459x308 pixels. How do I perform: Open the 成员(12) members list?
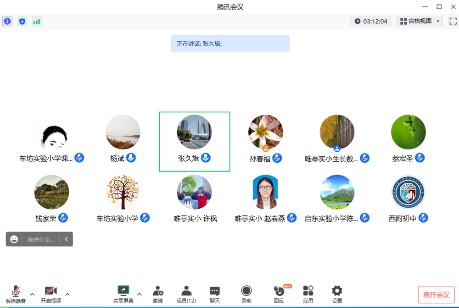pyautogui.click(x=186, y=295)
